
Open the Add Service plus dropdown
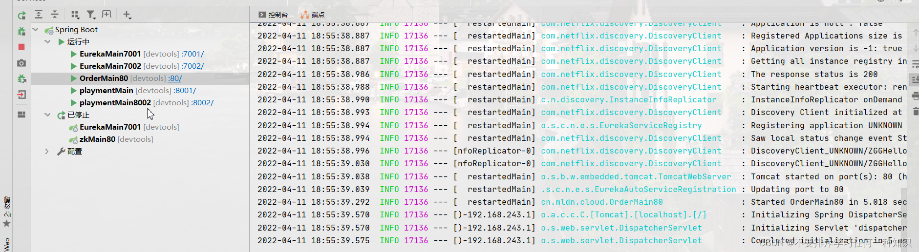[127, 15]
